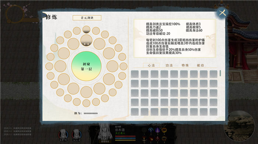Activate the Q hotkey skill icon
This screenshot has height=144, width=258.
[144, 139]
